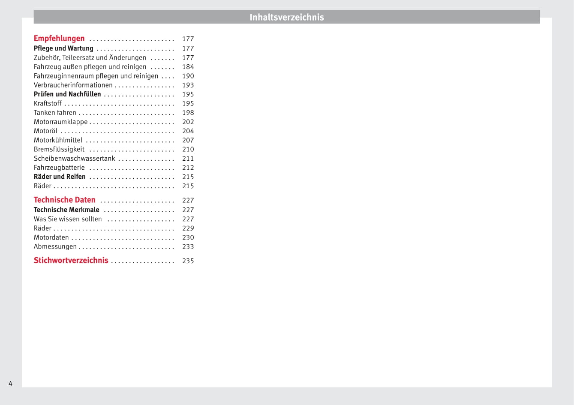The width and height of the screenshot is (574, 405).
Task: Click the Scheibenwaschwassertank entry
Action: pos(75,159)
